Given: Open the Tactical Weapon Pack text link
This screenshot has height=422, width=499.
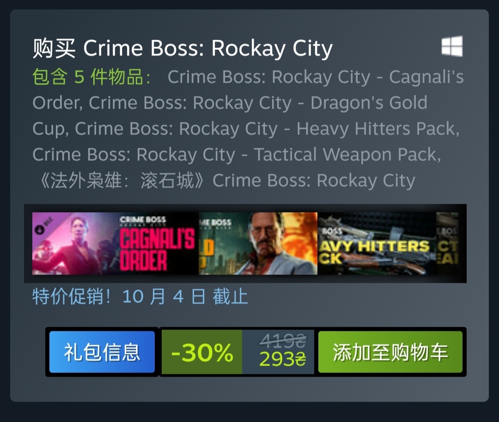Looking at the screenshot, I should [237, 154].
